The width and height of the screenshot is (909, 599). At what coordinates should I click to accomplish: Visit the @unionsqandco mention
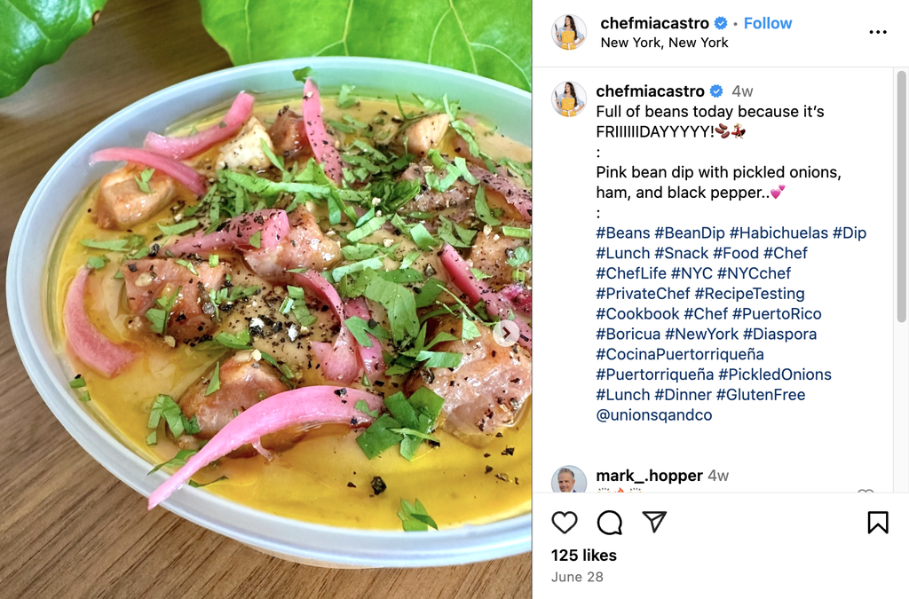click(x=654, y=414)
